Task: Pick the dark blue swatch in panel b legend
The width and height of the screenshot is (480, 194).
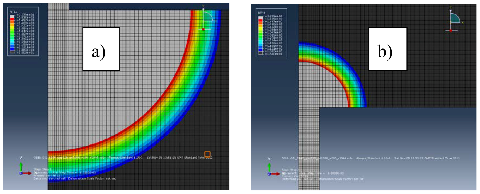Action: (x=260, y=50)
